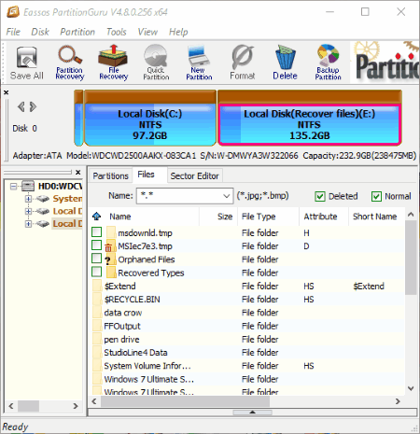
Task: Click the msdownld.tmp folder icon
Action: 111,232
